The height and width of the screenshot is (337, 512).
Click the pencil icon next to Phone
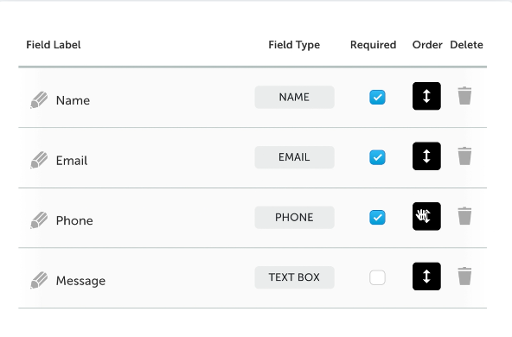[x=39, y=219]
